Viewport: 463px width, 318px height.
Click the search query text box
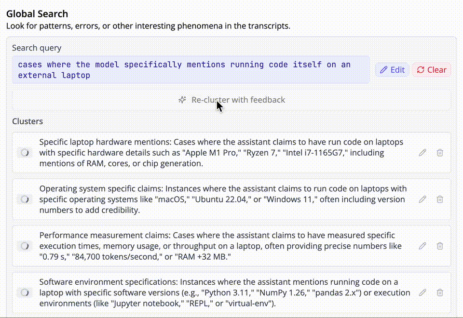(191, 69)
